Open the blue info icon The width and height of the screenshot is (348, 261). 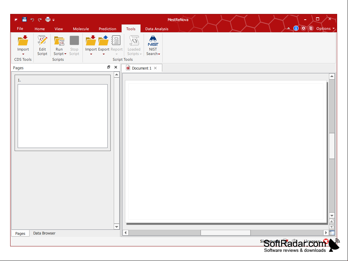coord(296,29)
